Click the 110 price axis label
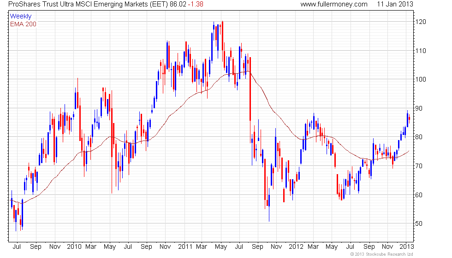This screenshot has width=452, height=258. coord(421,51)
